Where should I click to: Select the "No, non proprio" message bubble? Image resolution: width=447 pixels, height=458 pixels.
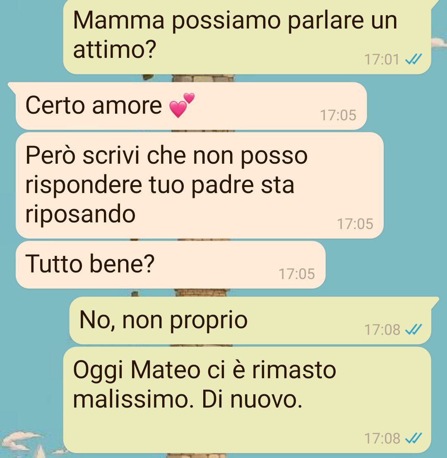[x=250, y=320]
